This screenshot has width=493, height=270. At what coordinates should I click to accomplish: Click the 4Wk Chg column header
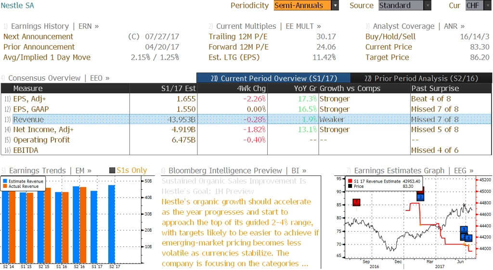click(233, 88)
